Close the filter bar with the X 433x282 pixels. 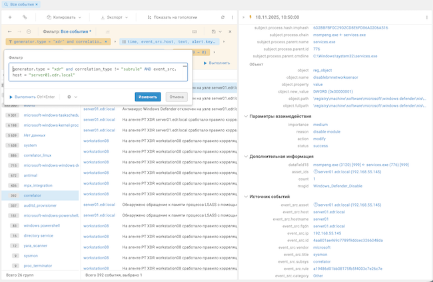click(x=230, y=31)
